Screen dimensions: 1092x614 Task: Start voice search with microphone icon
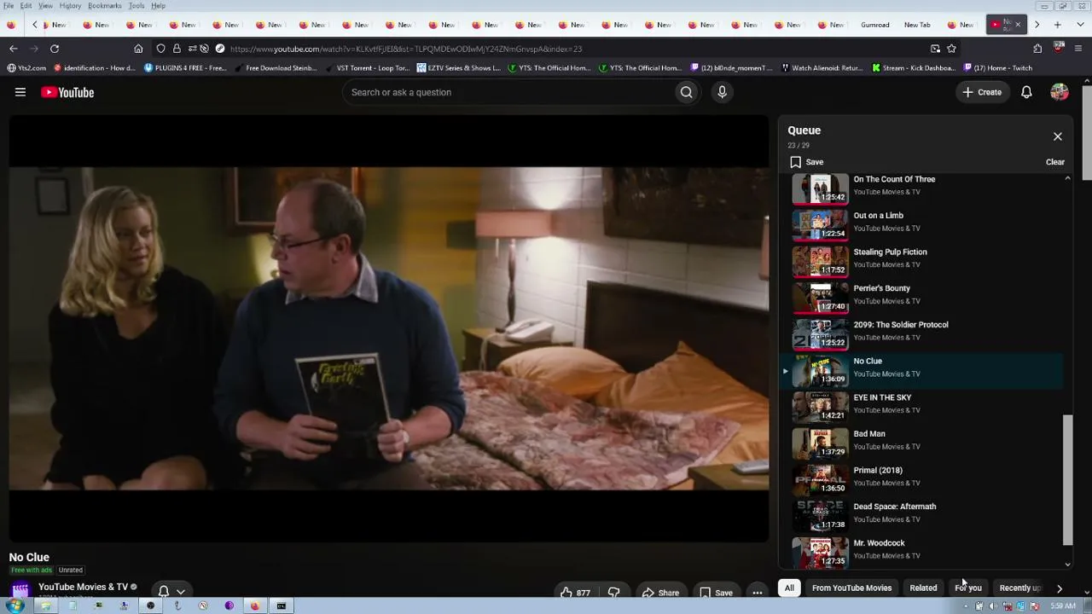[722, 92]
